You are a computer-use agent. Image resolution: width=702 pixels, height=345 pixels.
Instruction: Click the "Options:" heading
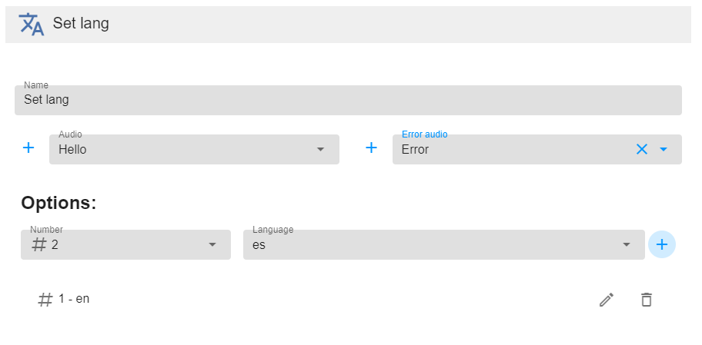coord(58,203)
